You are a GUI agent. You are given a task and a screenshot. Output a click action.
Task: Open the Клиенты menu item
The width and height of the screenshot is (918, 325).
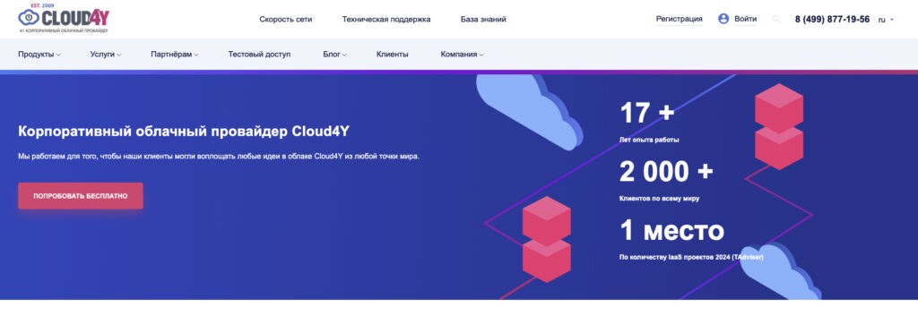coord(393,55)
